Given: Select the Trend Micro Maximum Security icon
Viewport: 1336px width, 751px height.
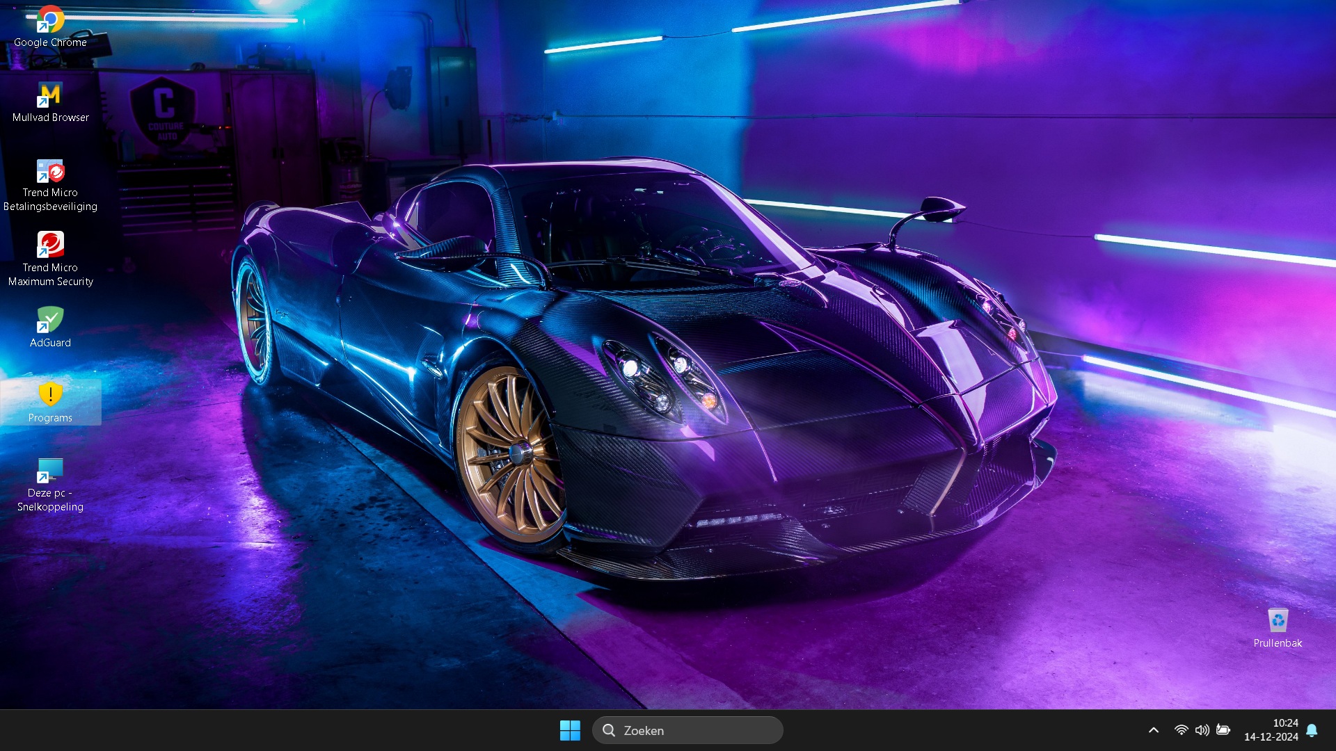Looking at the screenshot, I should tap(50, 245).
